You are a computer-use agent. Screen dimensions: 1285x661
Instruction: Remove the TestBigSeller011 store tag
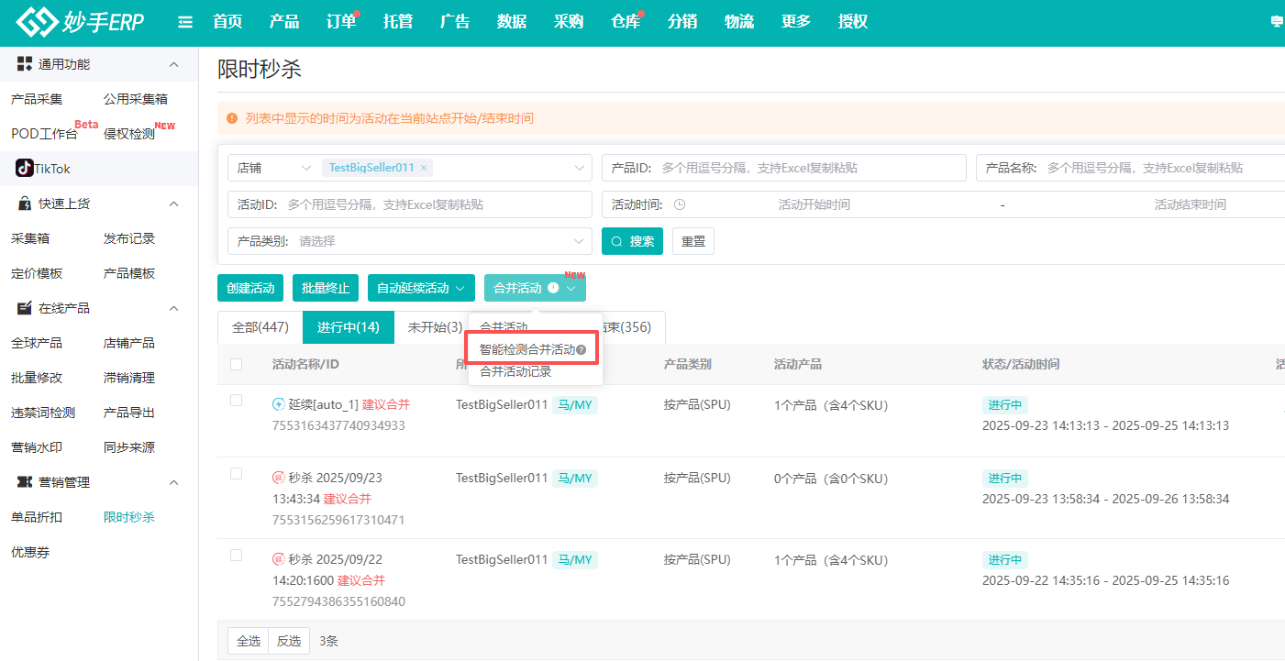(424, 168)
